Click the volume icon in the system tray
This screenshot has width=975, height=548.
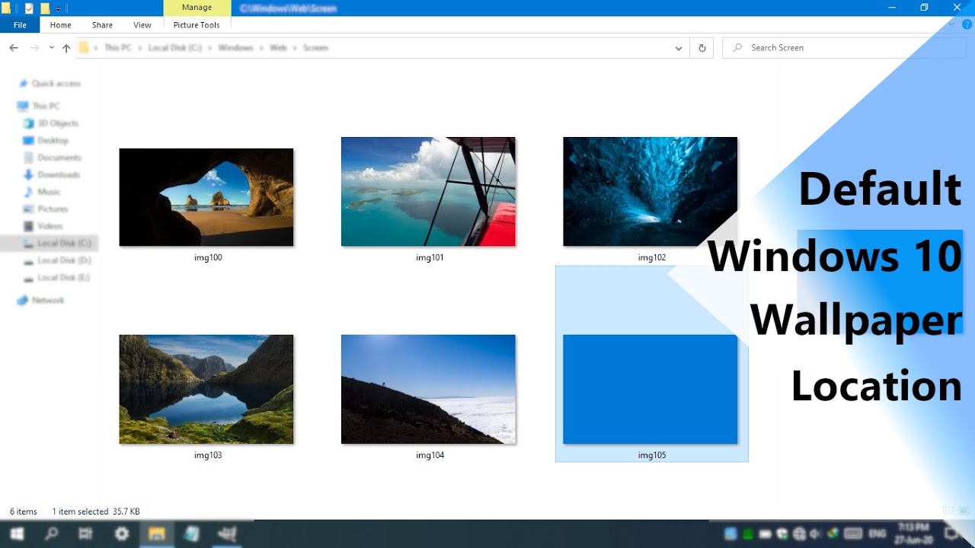pos(816,534)
